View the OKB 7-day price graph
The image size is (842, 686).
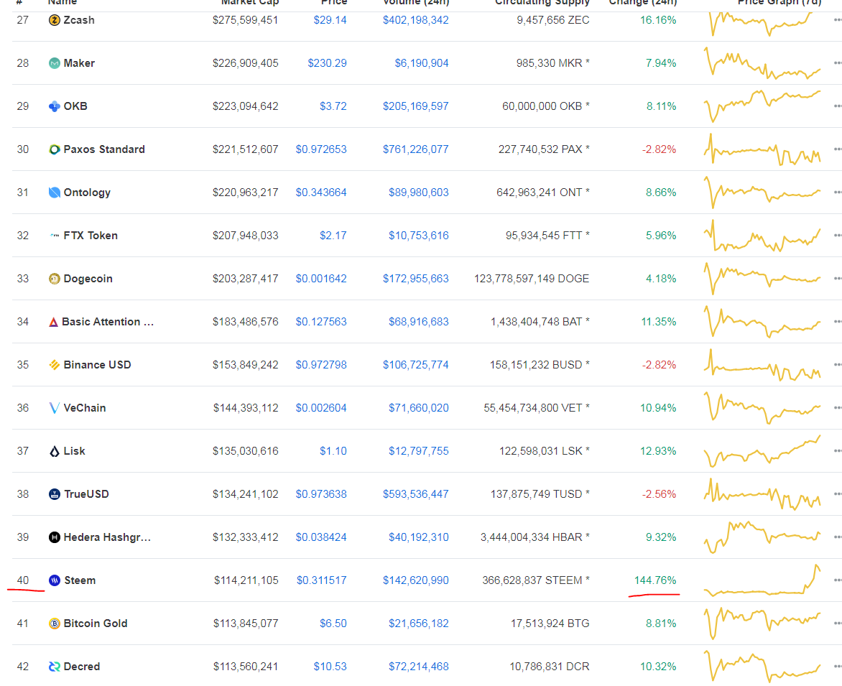762,106
